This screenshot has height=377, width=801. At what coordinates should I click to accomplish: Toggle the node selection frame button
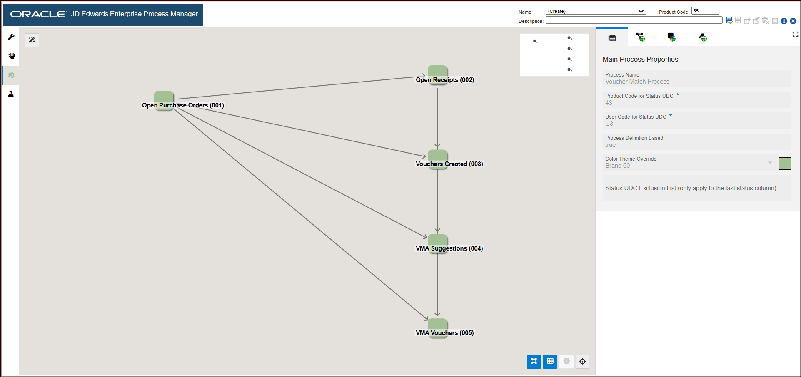click(x=534, y=362)
